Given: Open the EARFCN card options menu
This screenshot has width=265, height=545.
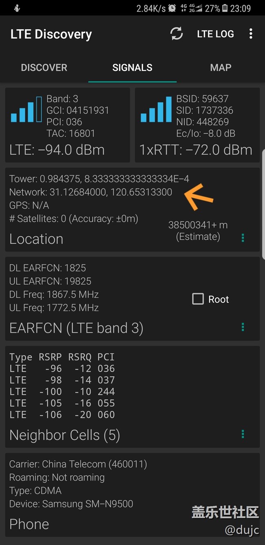Looking at the screenshot, I should (243, 327).
